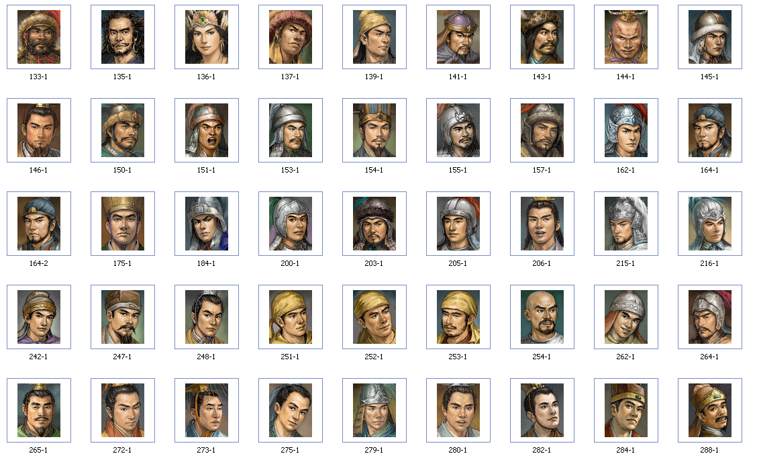Open thumbnail 203-1 with fur hat
Screen dimensions: 757x460
click(x=374, y=224)
